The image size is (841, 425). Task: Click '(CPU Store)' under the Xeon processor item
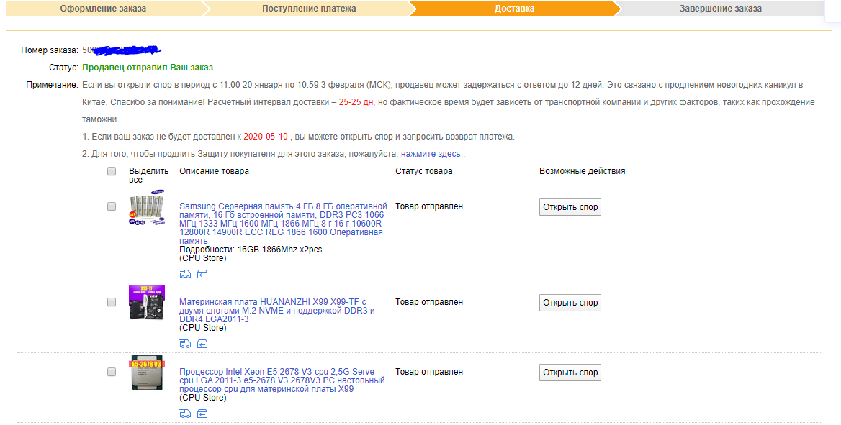click(x=203, y=398)
